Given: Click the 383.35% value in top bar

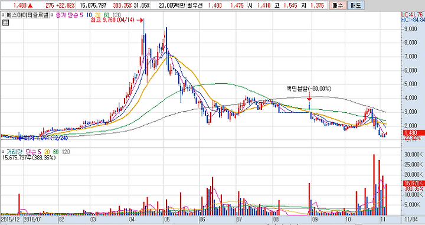Looking at the screenshot, I should pos(122,5).
